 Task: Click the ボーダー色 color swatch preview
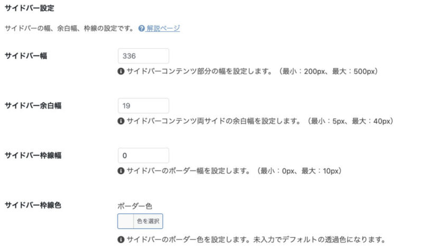tap(126, 221)
